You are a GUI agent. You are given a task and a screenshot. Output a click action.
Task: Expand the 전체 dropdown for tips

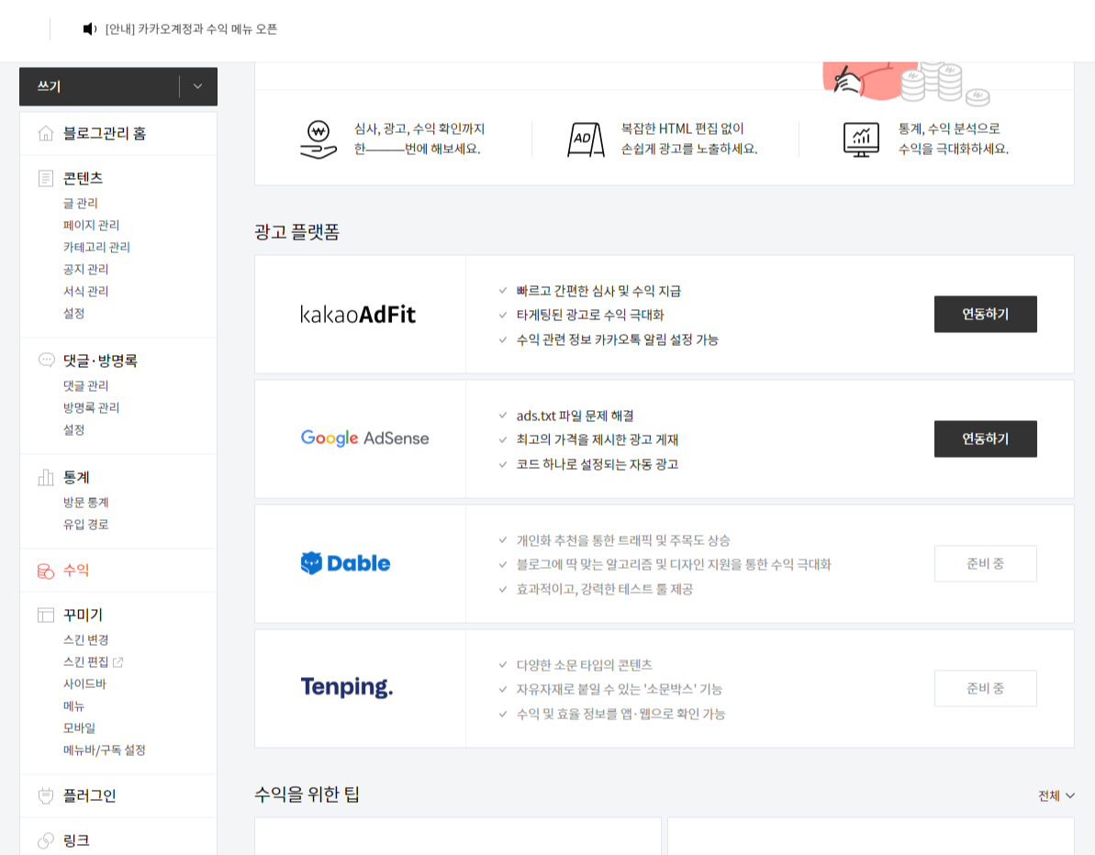[1056, 795]
